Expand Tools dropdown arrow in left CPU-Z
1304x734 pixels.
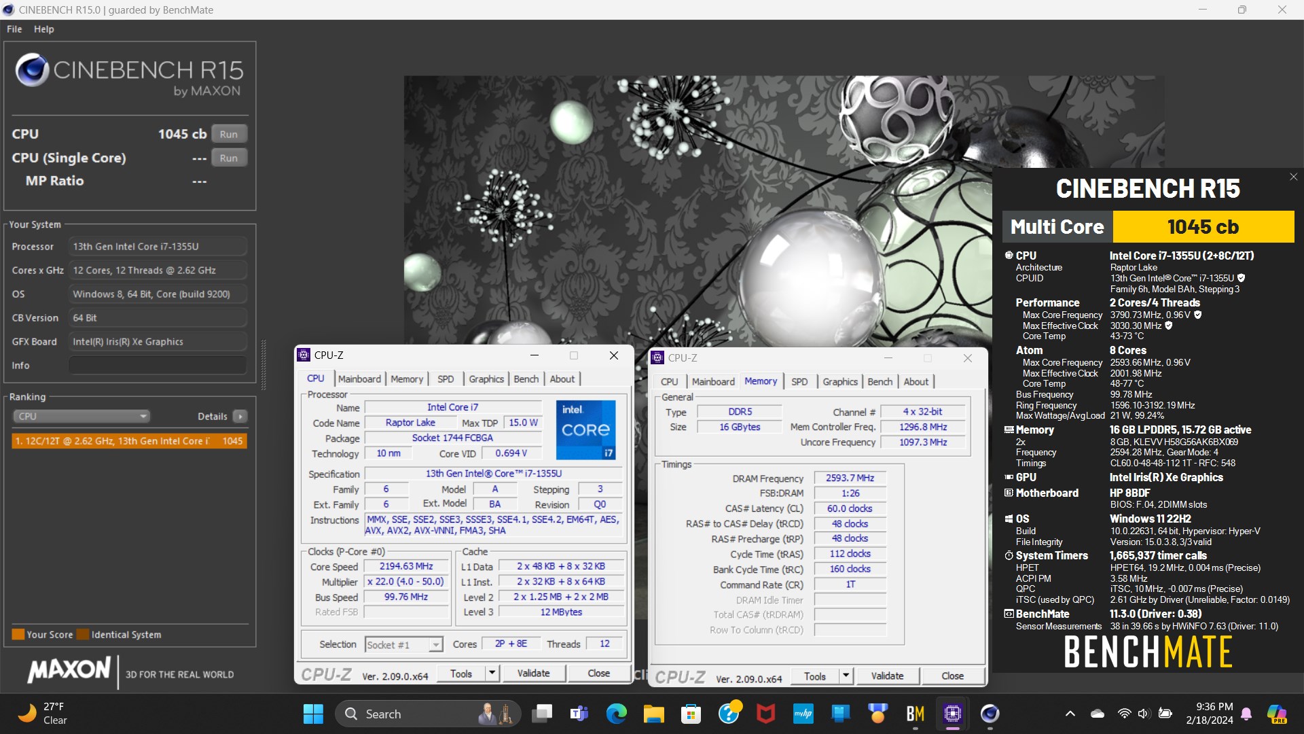[492, 674]
